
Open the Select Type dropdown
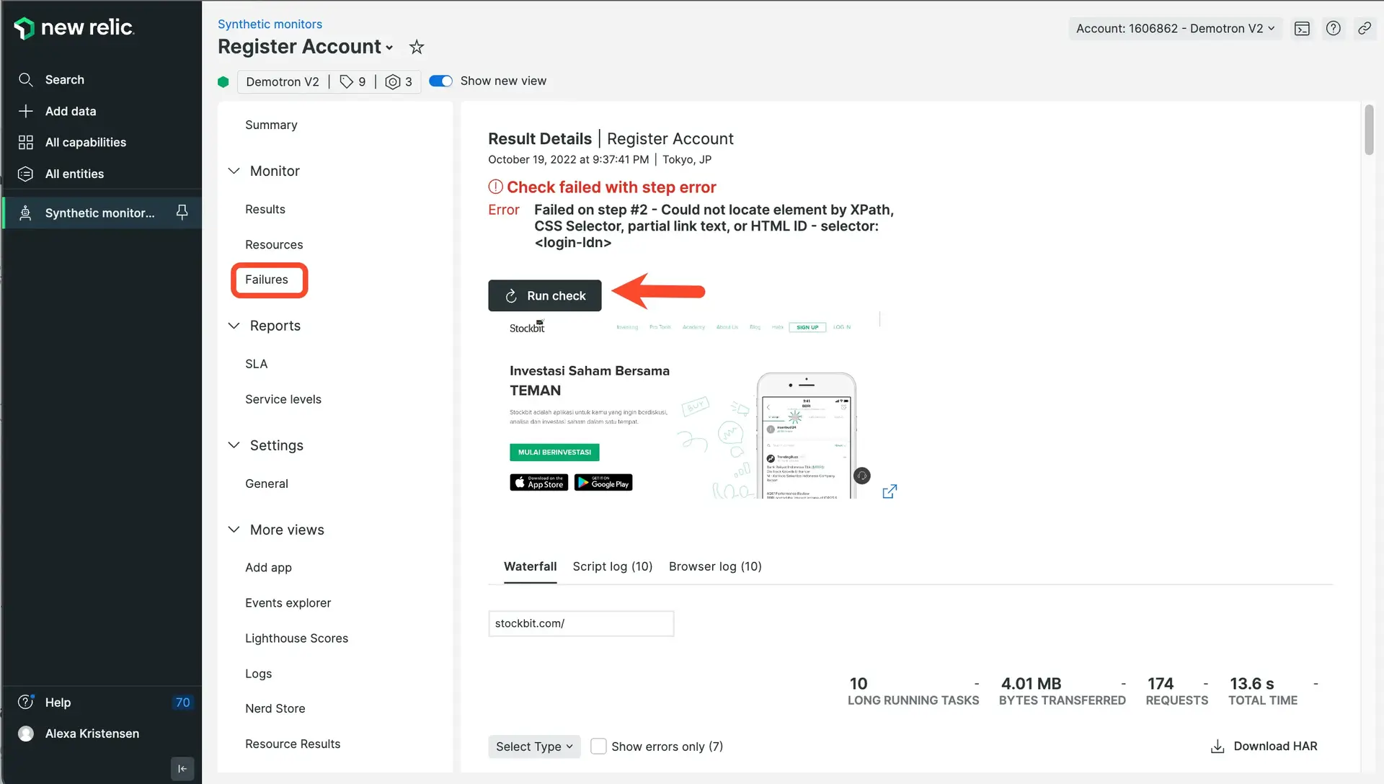tap(534, 747)
